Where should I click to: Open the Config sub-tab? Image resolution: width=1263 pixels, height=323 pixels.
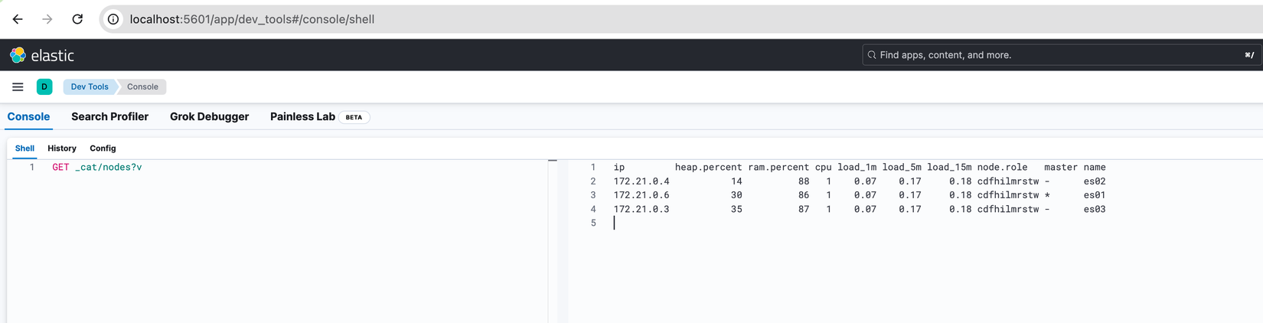103,148
